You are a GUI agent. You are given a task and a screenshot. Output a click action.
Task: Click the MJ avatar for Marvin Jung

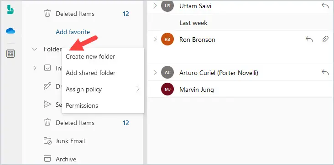click(x=167, y=89)
